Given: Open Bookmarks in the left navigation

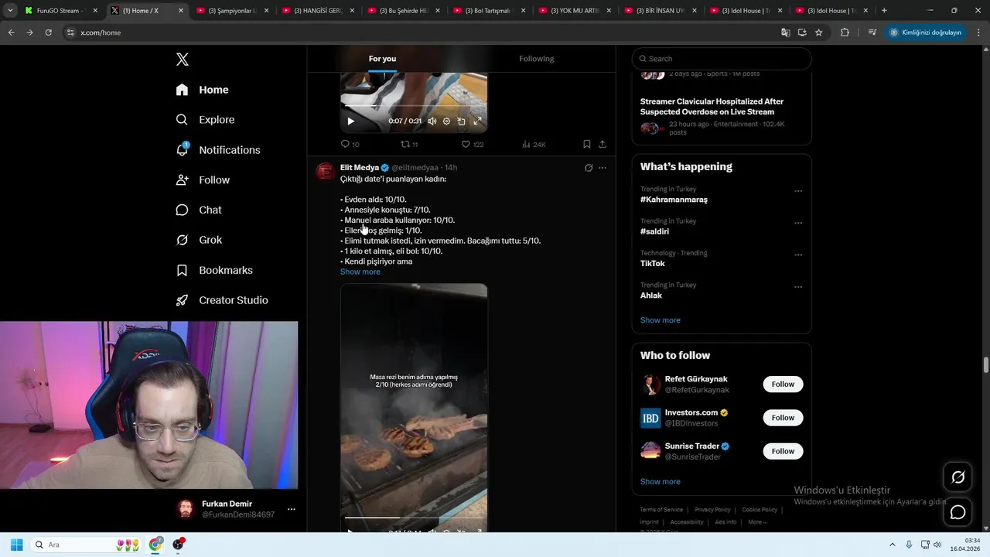Looking at the screenshot, I should click(x=214, y=270).
